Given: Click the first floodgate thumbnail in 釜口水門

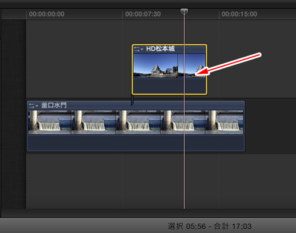Looking at the screenshot, I should (50, 122).
